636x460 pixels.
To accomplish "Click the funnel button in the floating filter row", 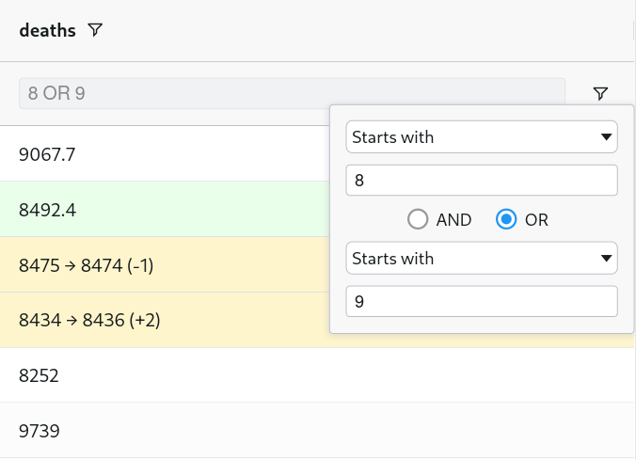I will tap(600, 93).
